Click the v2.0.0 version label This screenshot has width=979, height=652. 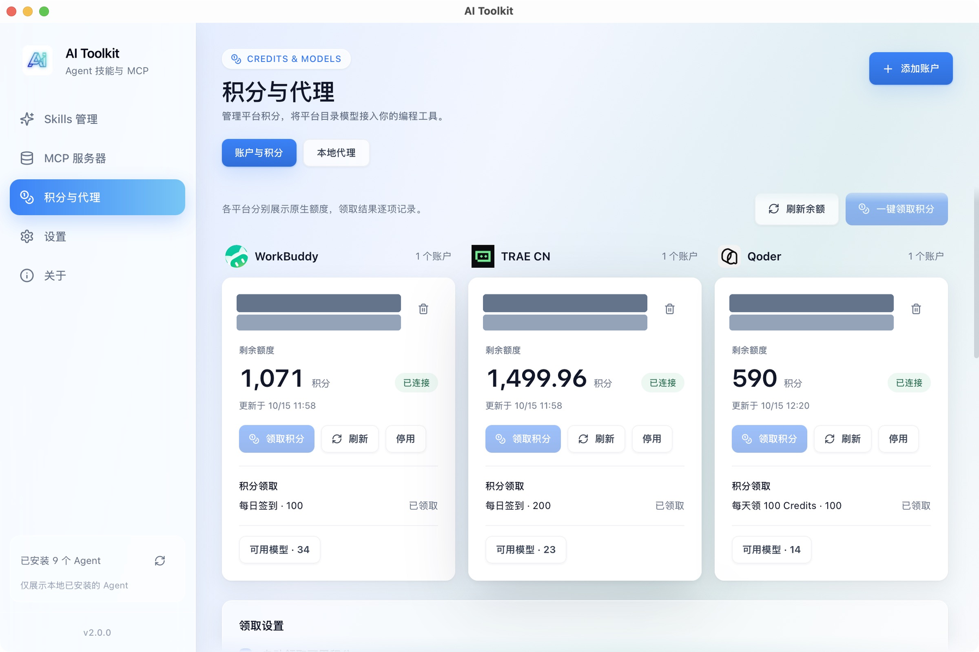(x=97, y=632)
